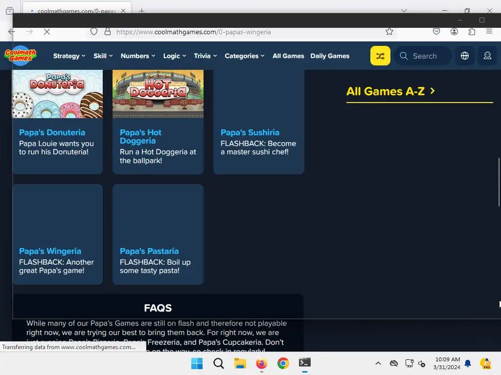The width and height of the screenshot is (501, 375).
Task: Open the extensions puzzle icon
Action: tap(472, 32)
